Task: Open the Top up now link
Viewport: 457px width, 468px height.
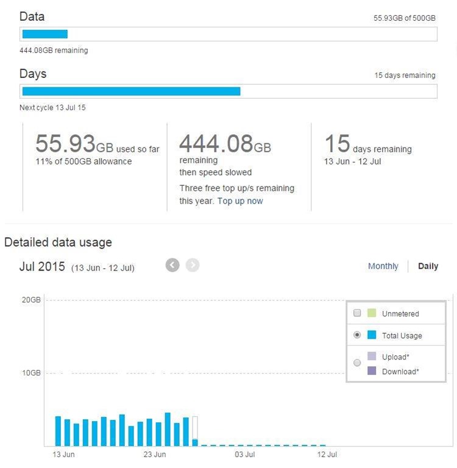Action: point(240,200)
